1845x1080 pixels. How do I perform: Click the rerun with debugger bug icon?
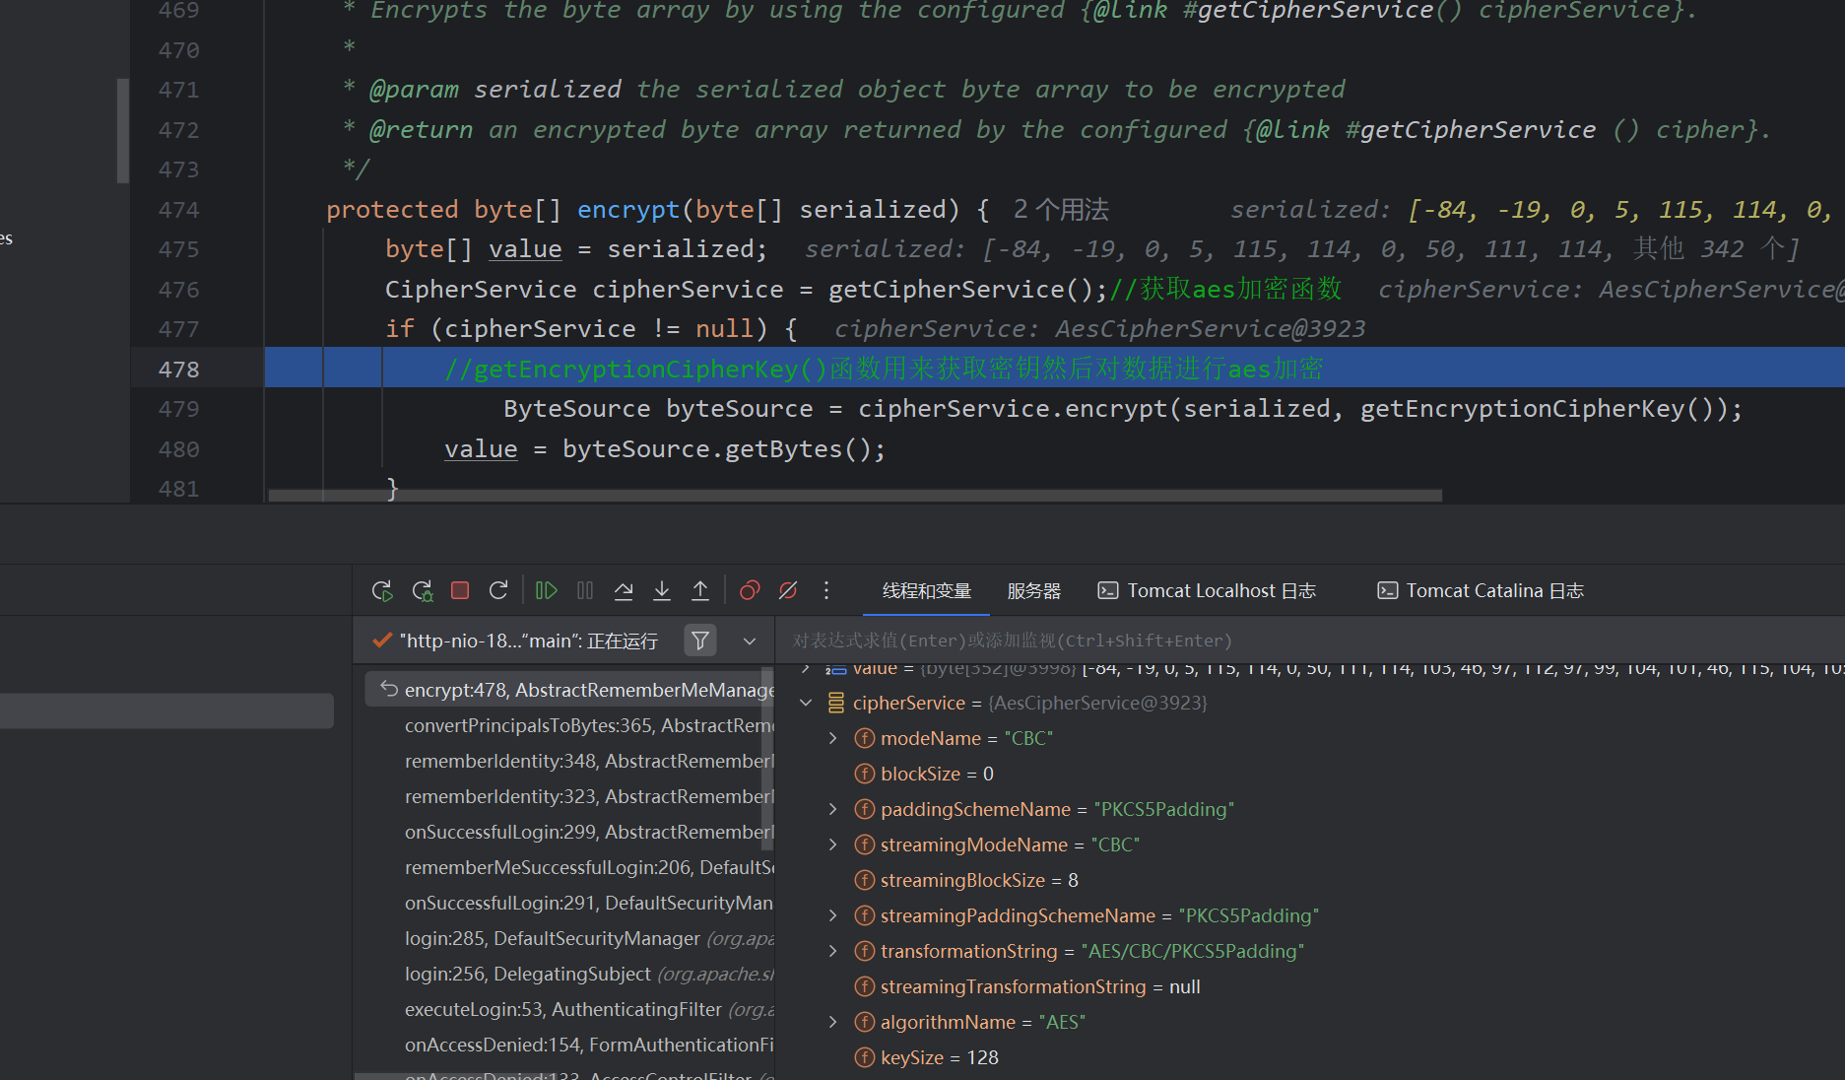click(422, 590)
